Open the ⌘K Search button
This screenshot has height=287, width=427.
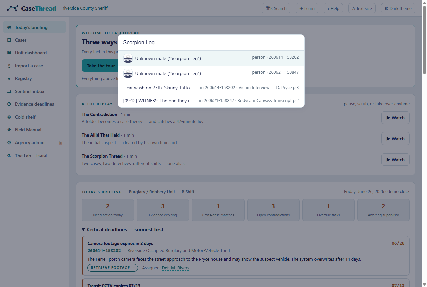point(276,8)
